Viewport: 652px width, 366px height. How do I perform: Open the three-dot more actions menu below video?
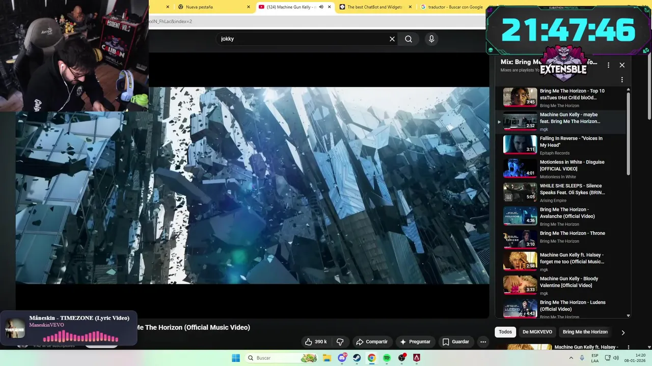[483, 342]
